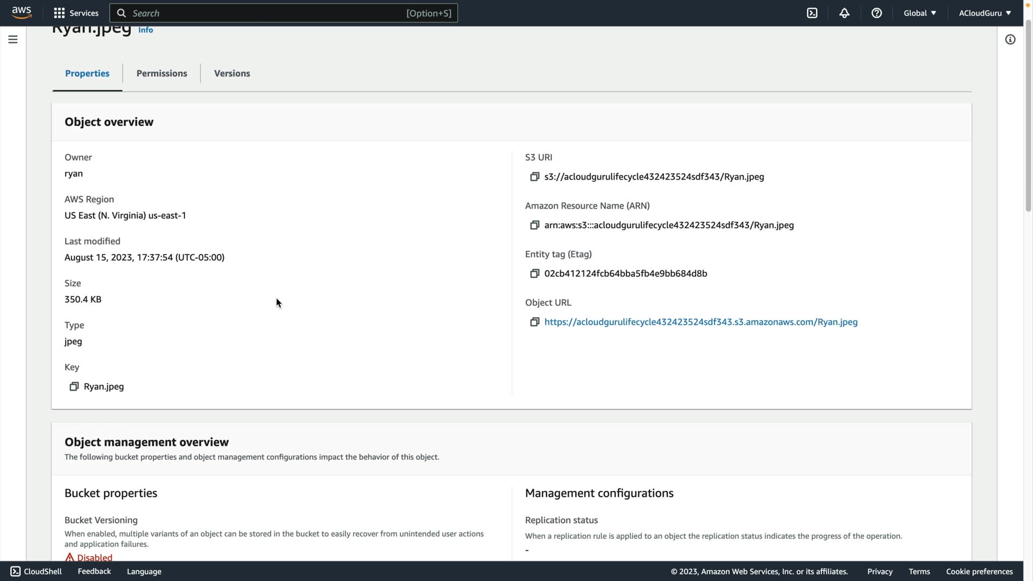
Task: Open the Global region dropdown
Action: pyautogui.click(x=919, y=13)
